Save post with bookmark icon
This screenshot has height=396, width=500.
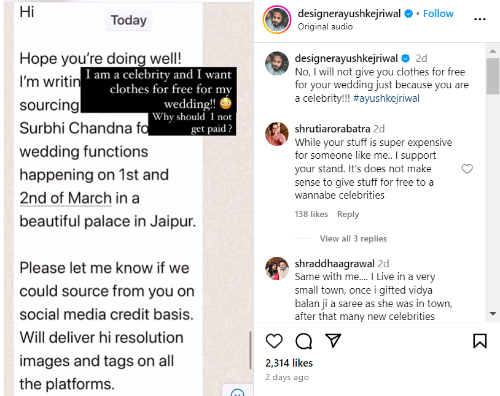[480, 341]
